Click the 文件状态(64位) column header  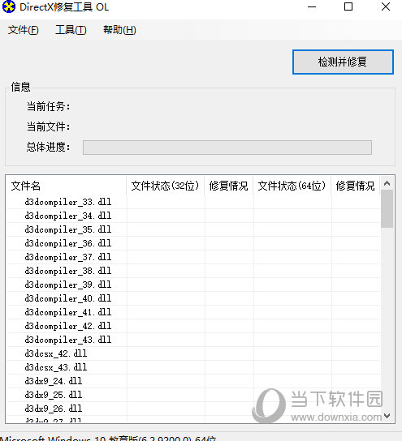coord(292,186)
